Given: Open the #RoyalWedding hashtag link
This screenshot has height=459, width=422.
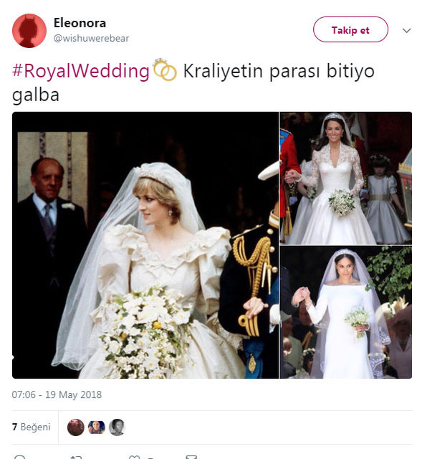Looking at the screenshot, I should tap(81, 71).
